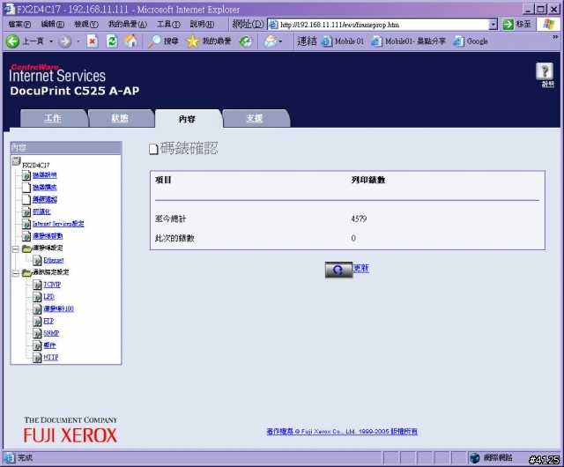Open the 我的最愛 favorites star button
Screen dimensions: 564x467
[x=209, y=41]
